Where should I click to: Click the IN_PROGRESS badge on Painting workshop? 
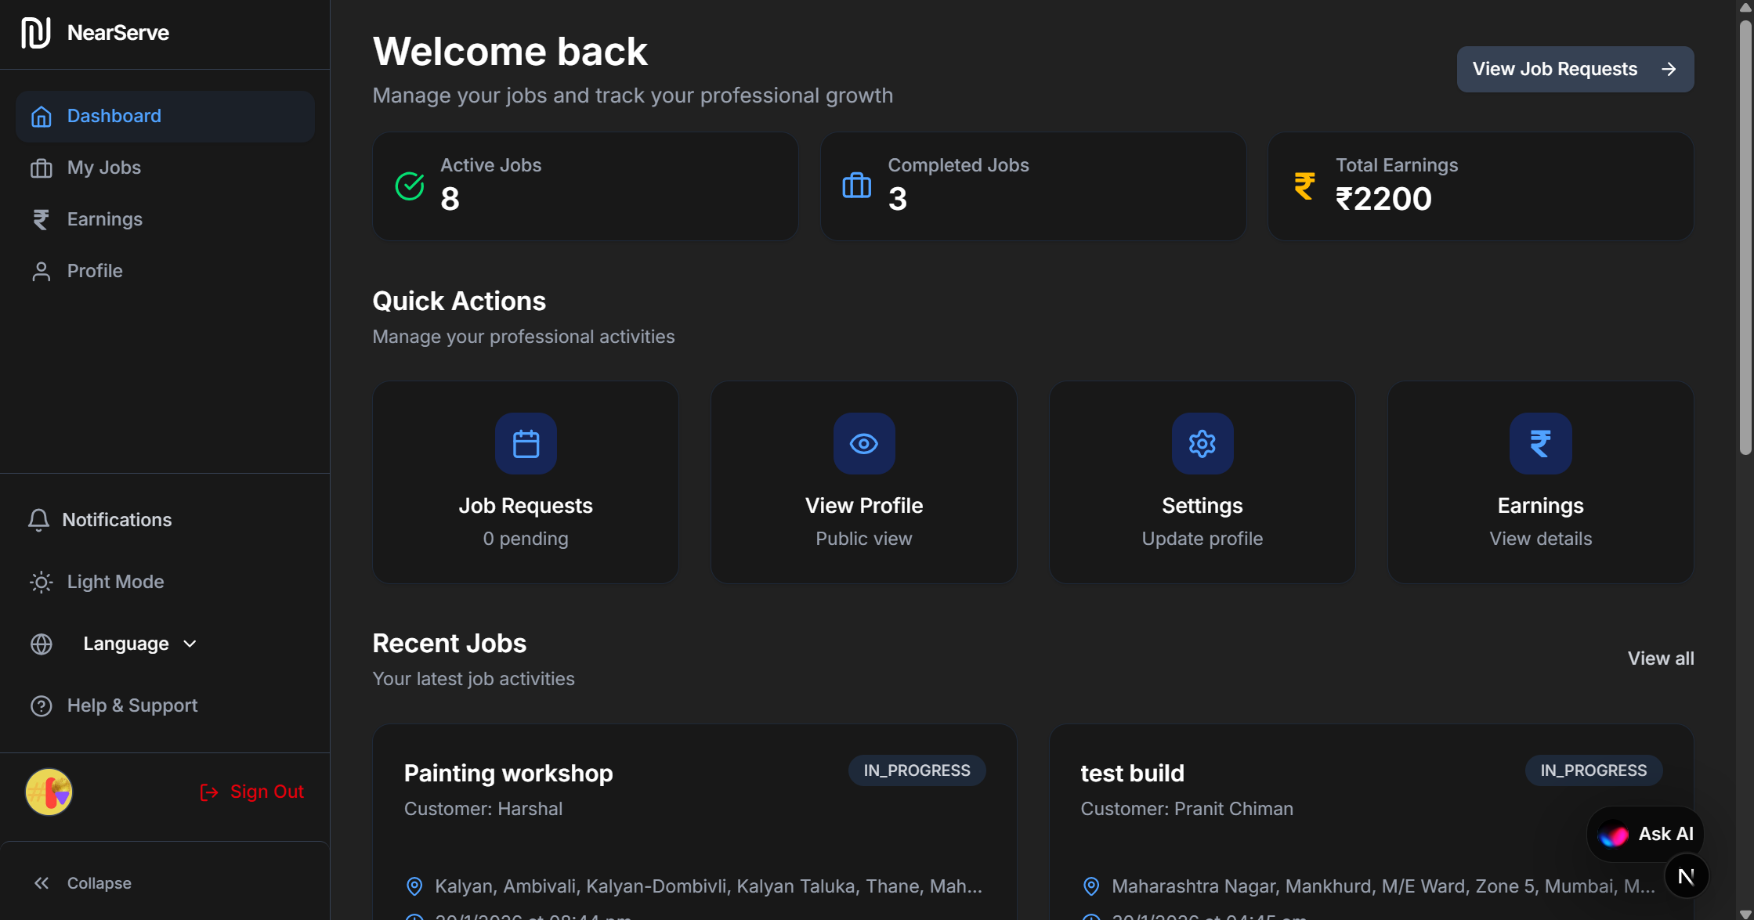917,770
